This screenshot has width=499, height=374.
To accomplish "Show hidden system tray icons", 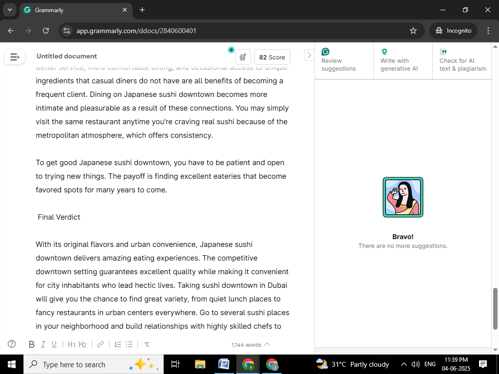I will coord(403,364).
